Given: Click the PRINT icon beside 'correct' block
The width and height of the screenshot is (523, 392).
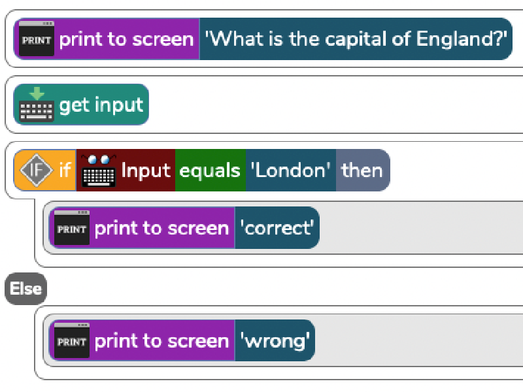Looking at the screenshot, I should click(72, 228).
